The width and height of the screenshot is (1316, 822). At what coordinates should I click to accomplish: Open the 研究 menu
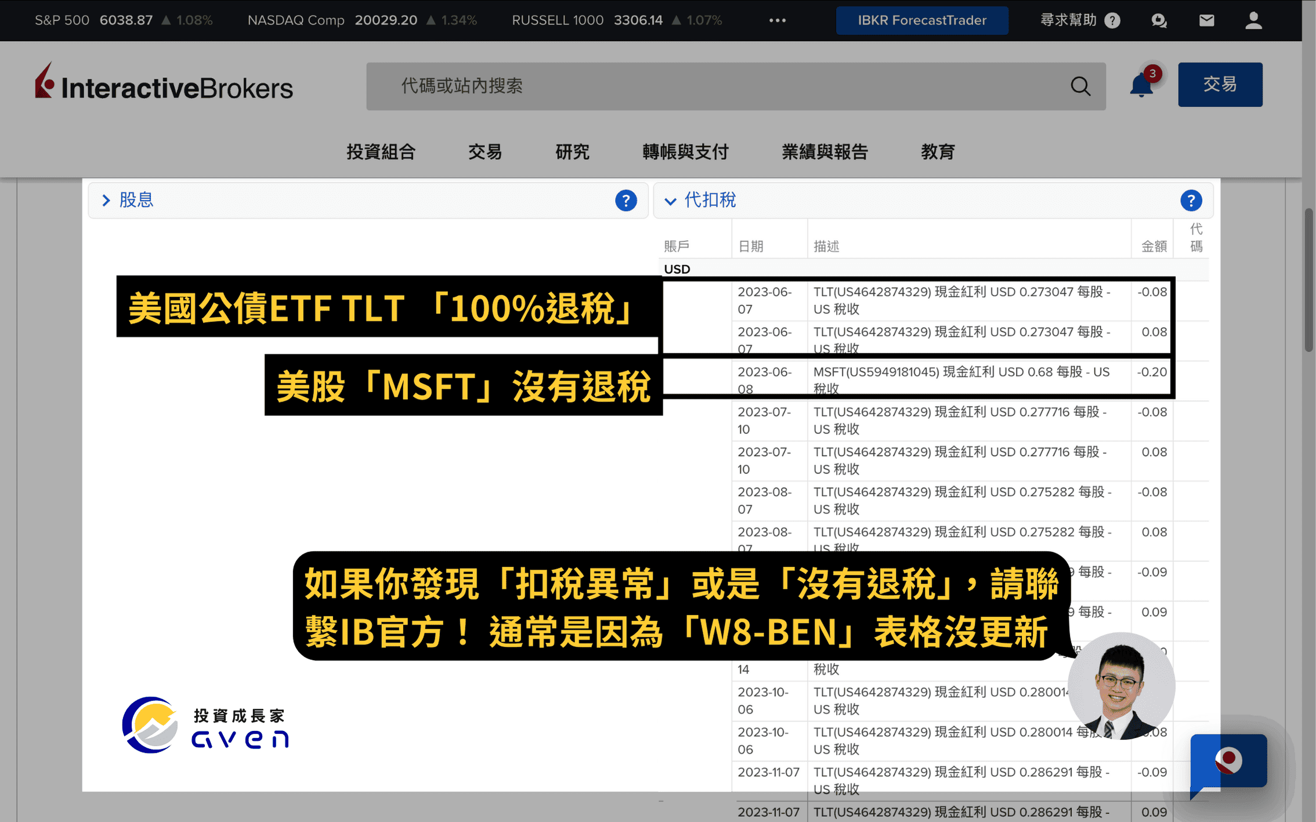pyautogui.click(x=572, y=152)
